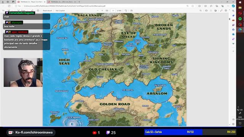Viewport: 244px width, 137px height.
Task: Click the SHINING KINGDOMS map label
Action: [161, 60]
